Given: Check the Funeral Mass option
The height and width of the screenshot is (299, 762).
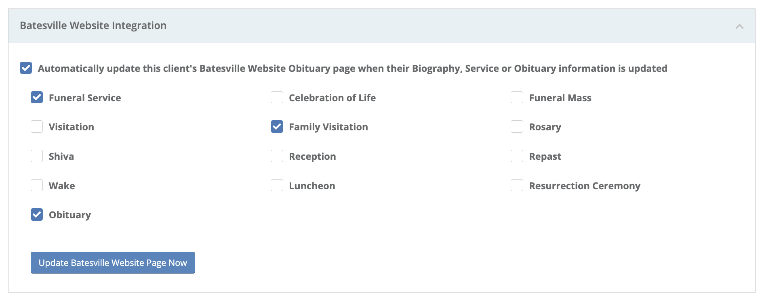Looking at the screenshot, I should click(517, 97).
